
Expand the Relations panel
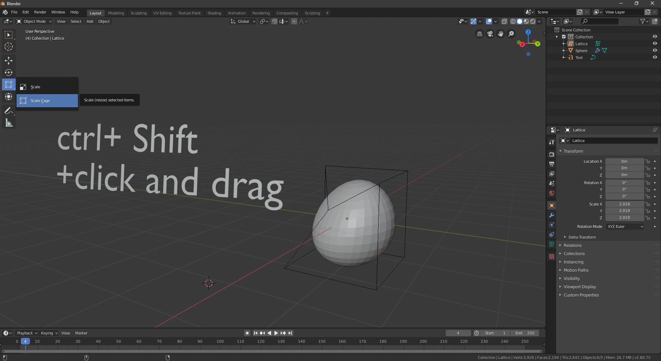click(572, 245)
